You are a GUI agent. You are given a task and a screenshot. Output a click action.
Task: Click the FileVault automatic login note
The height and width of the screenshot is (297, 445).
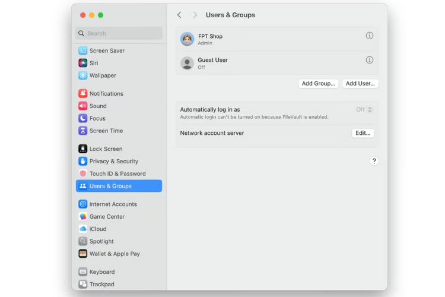point(254,117)
